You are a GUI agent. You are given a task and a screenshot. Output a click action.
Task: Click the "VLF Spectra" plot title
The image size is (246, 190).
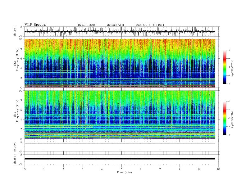pyautogui.click(x=35, y=25)
